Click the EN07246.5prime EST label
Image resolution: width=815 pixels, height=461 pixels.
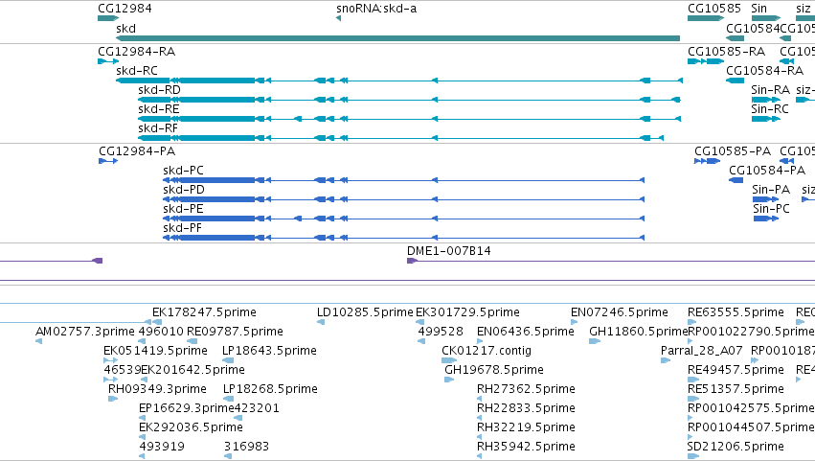point(619,312)
